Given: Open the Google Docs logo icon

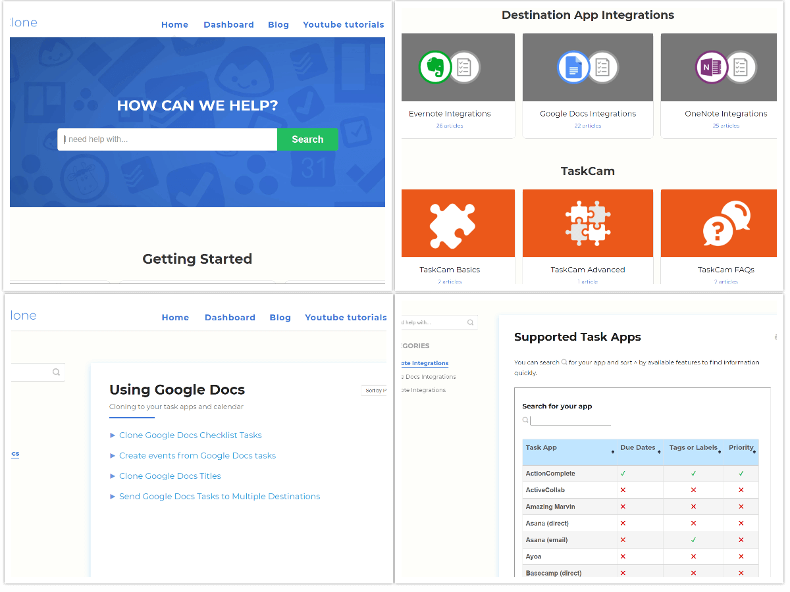Looking at the screenshot, I should click(x=573, y=67).
